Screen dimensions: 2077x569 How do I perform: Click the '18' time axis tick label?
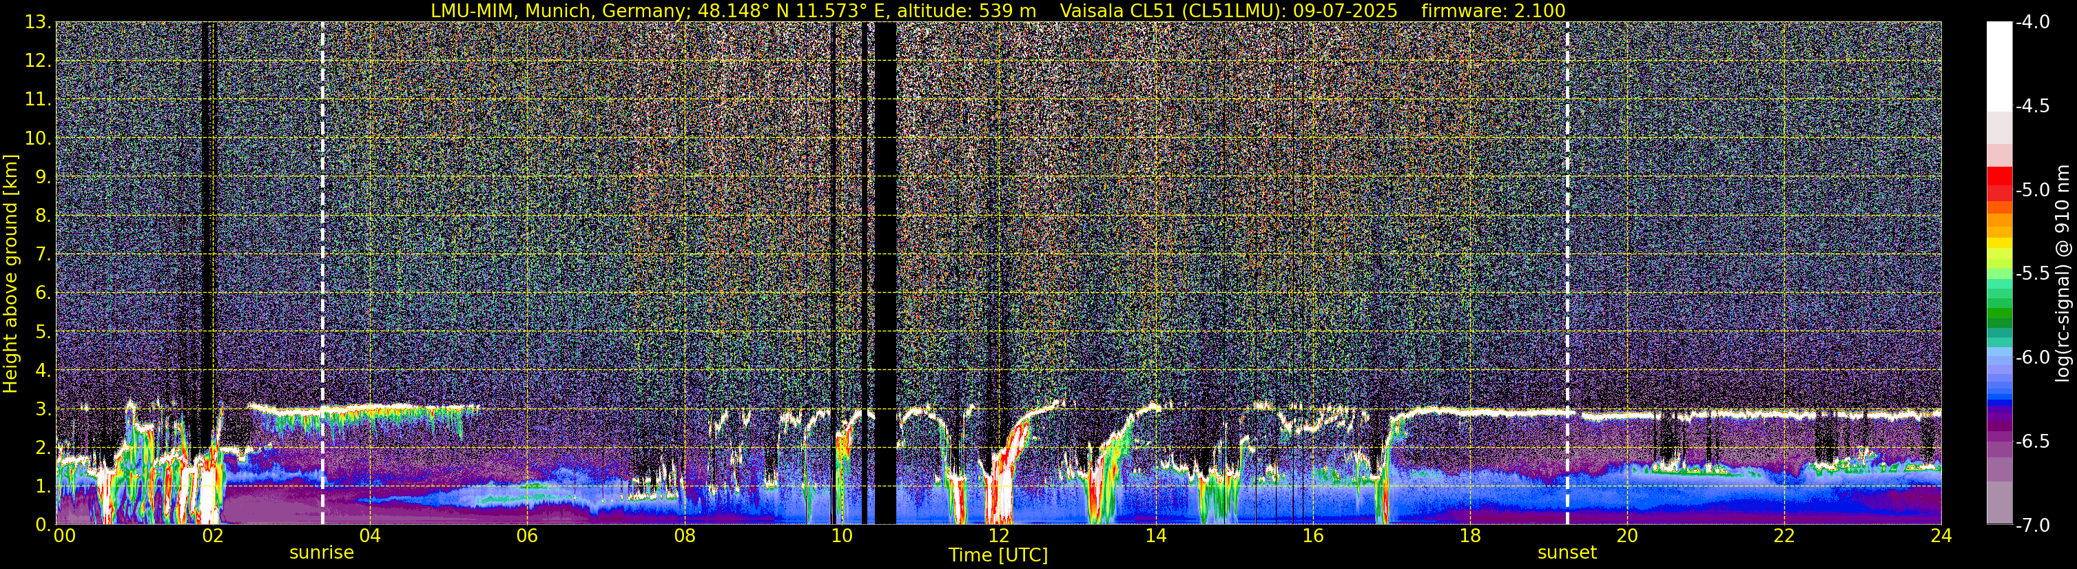(1470, 536)
